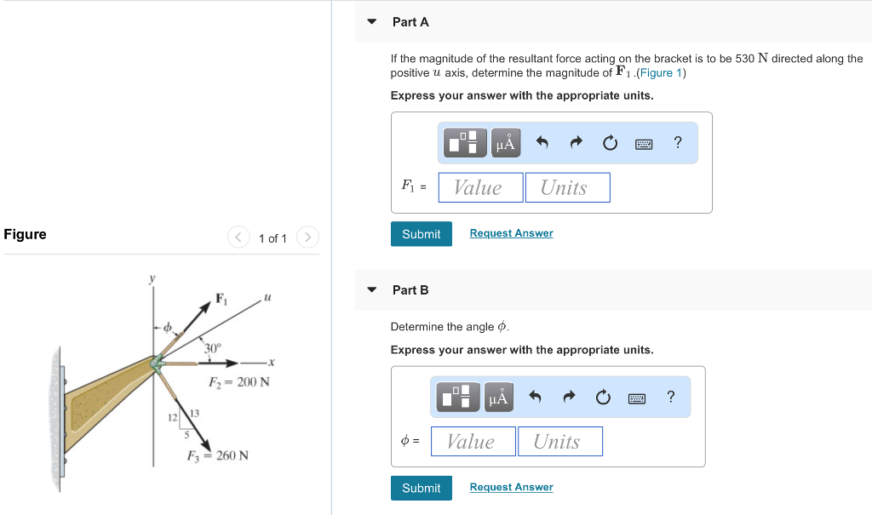Viewport: 872px width, 515px height.
Task: Click the next figure arrow beside 1 of 1
Action: tap(307, 237)
